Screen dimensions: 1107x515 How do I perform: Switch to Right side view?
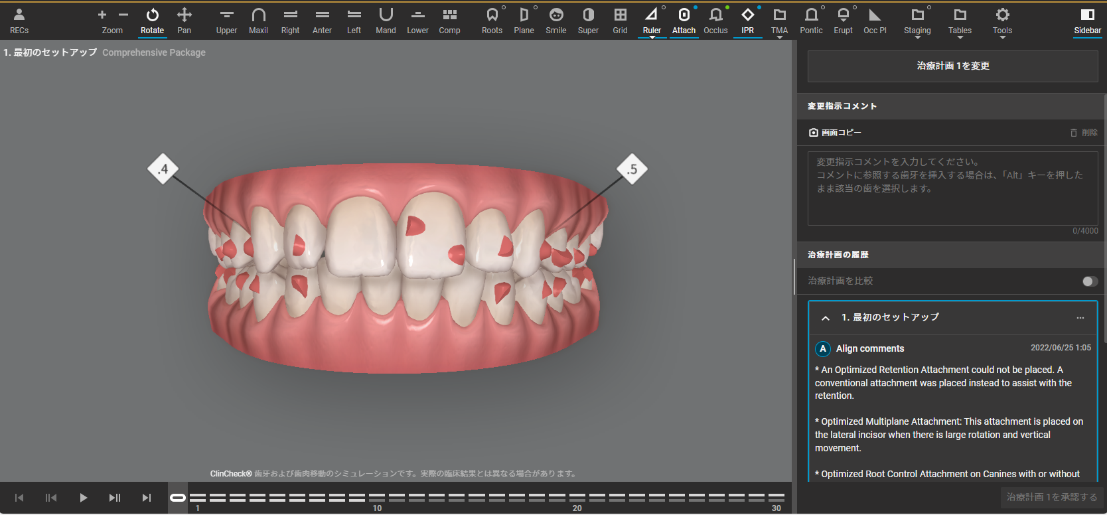(290, 21)
